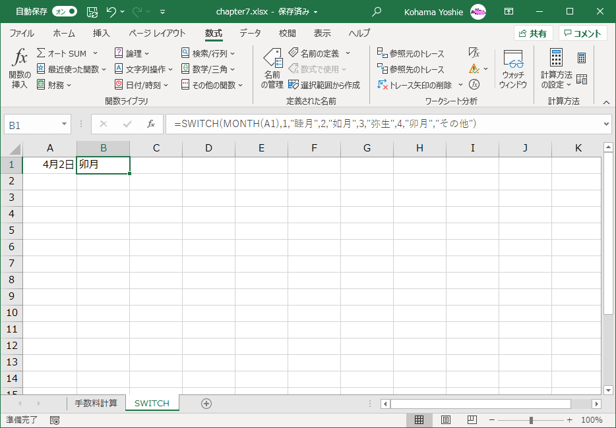Click inside the formula bar SWITCH formula
This screenshot has width=616, height=428.
pyautogui.click(x=325, y=124)
